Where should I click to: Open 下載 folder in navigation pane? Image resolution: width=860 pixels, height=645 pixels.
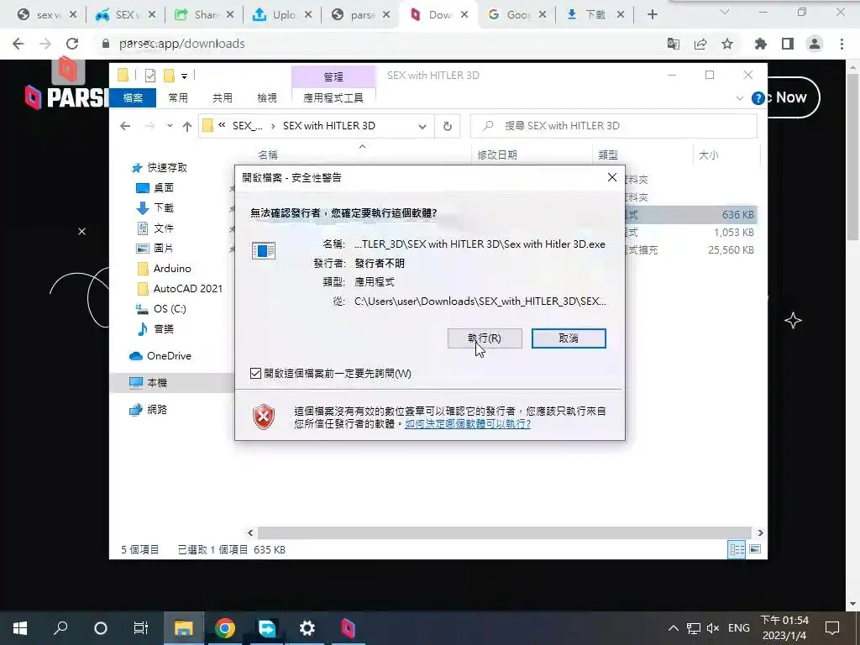click(x=164, y=208)
